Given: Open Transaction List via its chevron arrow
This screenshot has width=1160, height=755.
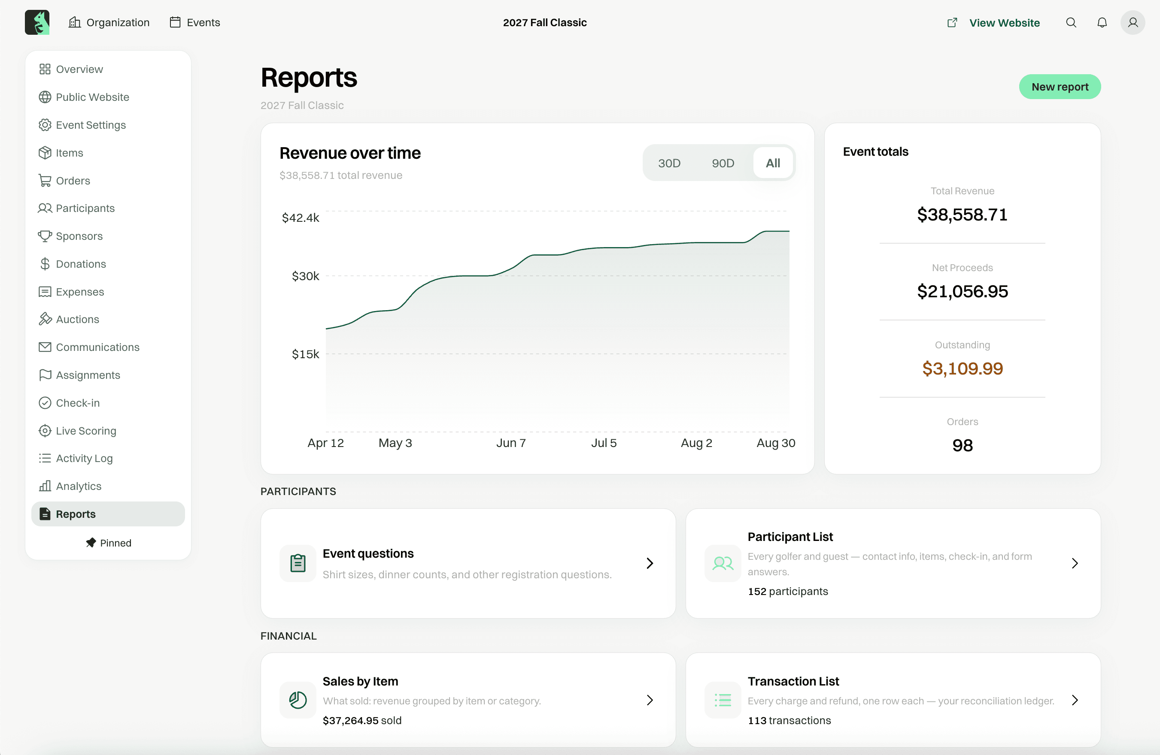Looking at the screenshot, I should coord(1075,700).
